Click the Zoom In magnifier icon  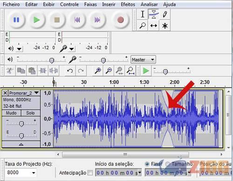(98, 71)
